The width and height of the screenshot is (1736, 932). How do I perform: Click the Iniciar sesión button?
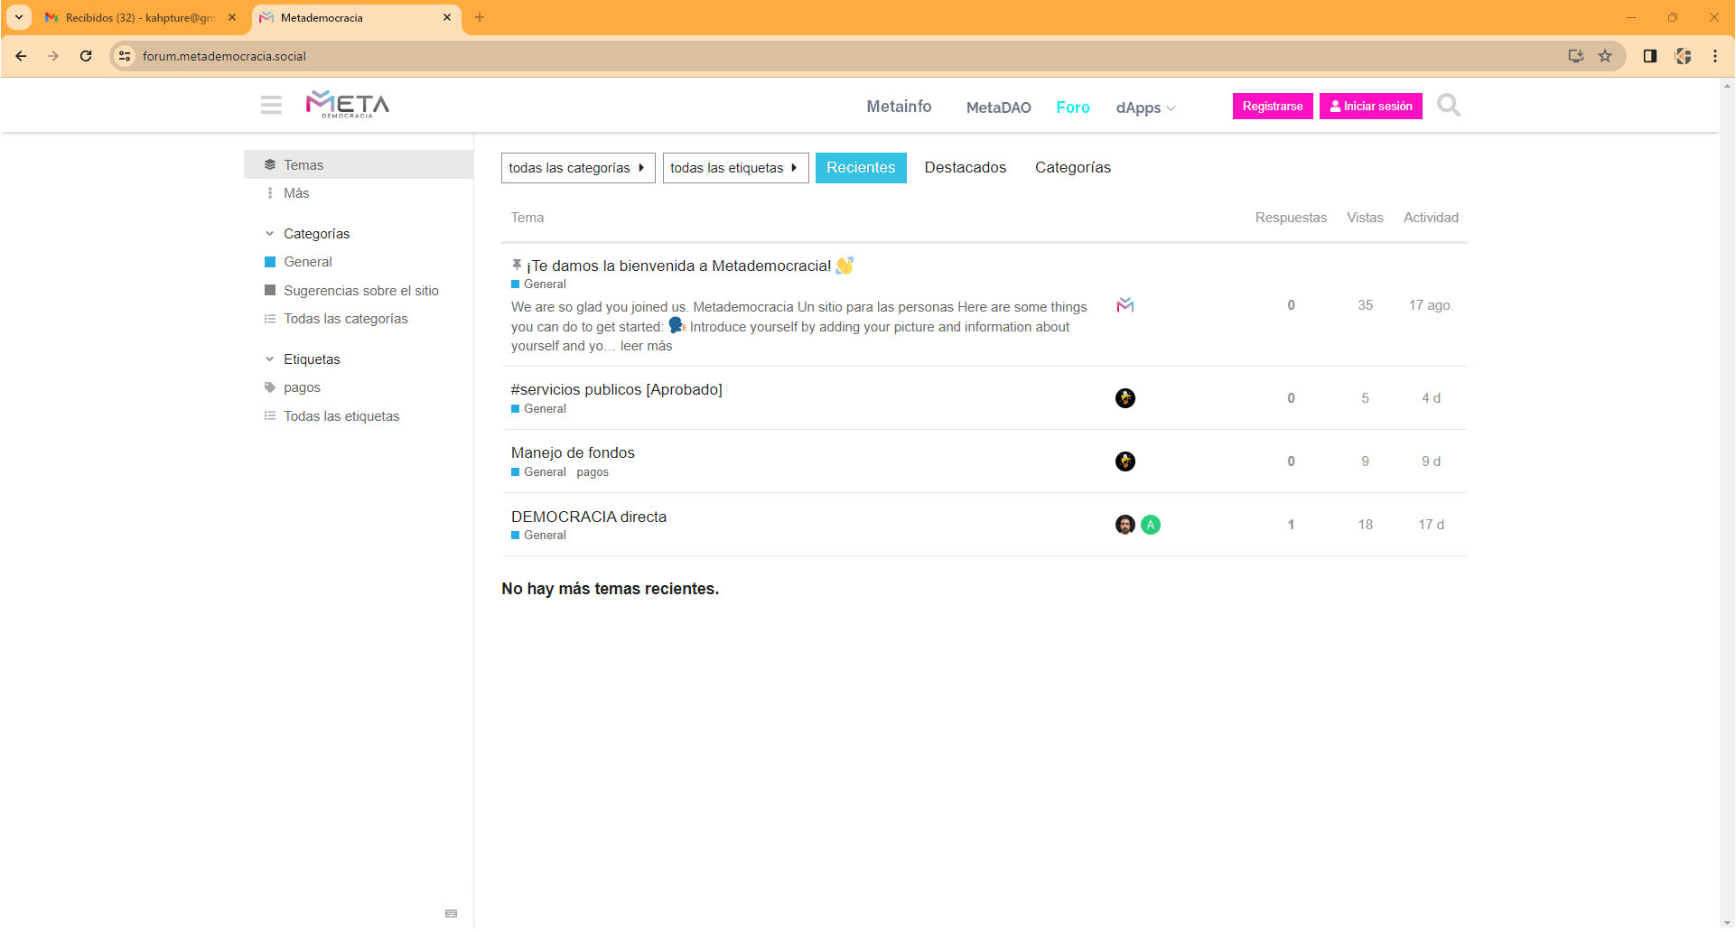(x=1370, y=107)
